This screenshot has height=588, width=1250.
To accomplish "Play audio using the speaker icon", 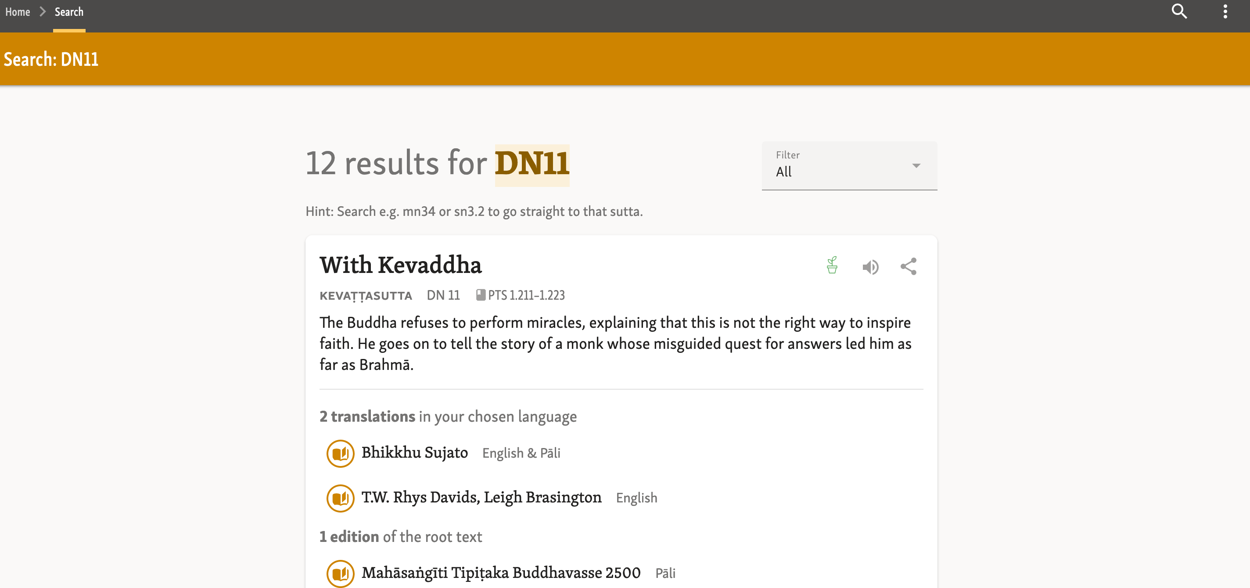I will (870, 267).
